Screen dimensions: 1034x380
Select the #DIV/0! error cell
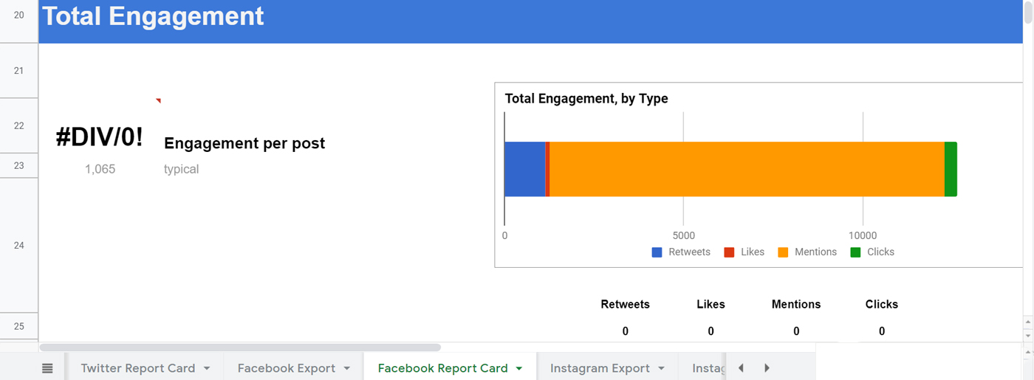click(x=100, y=137)
